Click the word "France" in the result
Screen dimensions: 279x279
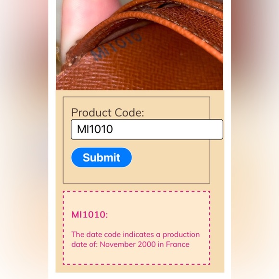pos(178,244)
